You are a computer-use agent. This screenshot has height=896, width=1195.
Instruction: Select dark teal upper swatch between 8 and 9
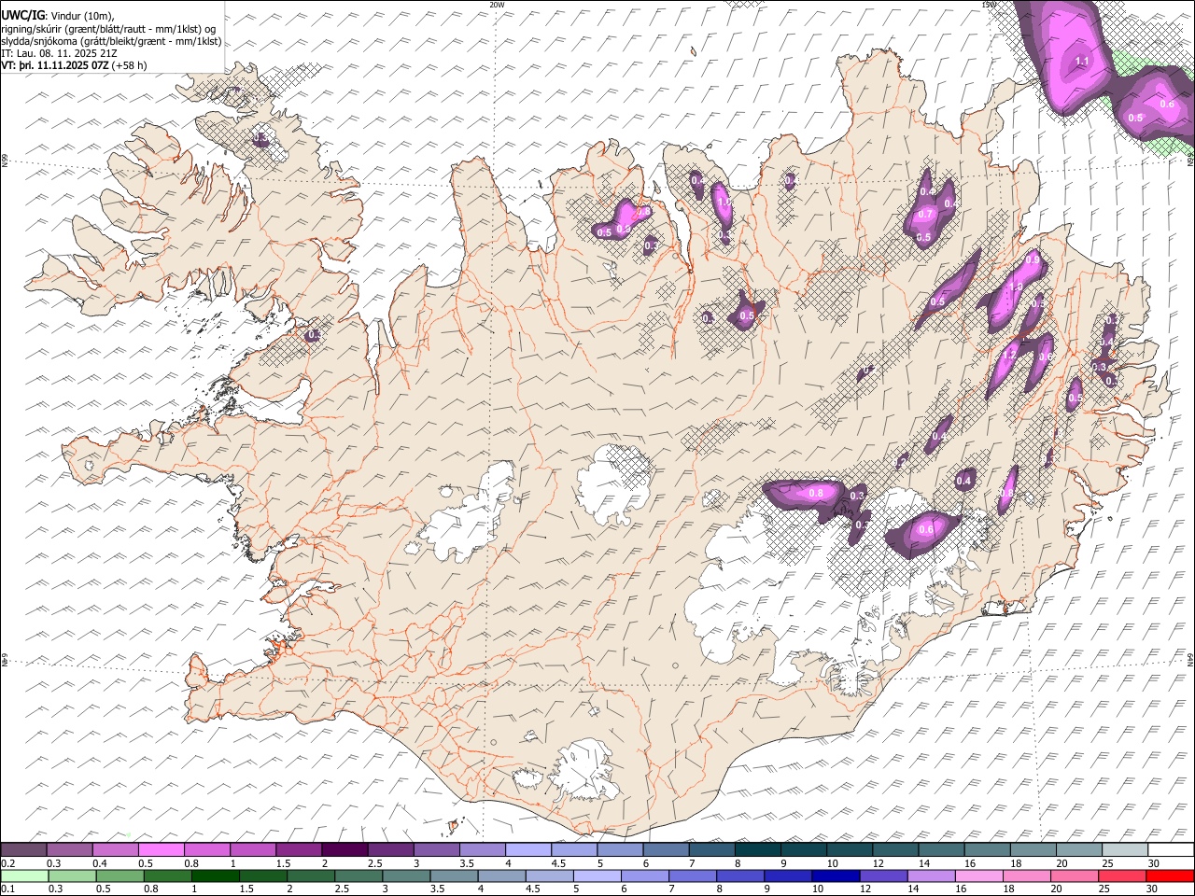[757, 850]
